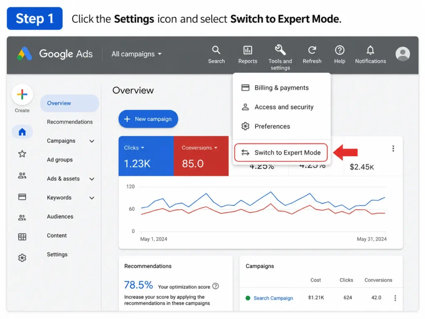Click the 78.5% optimization score

138,285
